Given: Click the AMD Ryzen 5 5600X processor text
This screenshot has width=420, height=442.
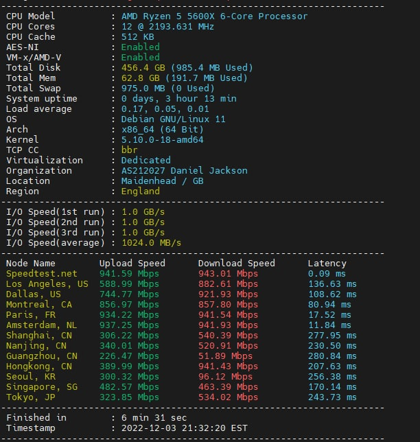Looking at the screenshot, I should (x=214, y=16).
